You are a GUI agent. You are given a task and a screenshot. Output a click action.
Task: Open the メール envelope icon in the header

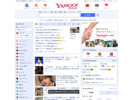tap(106, 6)
